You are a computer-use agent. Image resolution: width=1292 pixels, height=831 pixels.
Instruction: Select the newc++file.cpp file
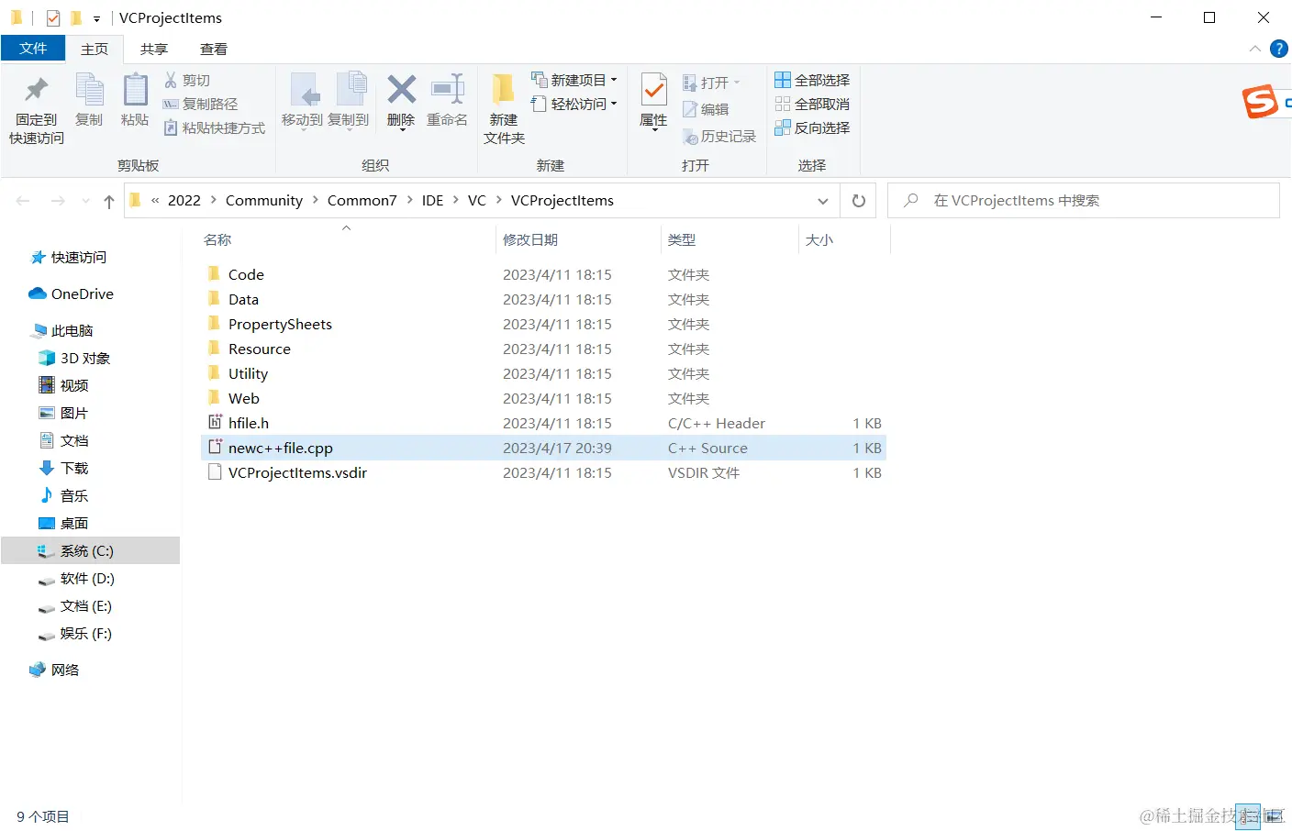(543, 449)
